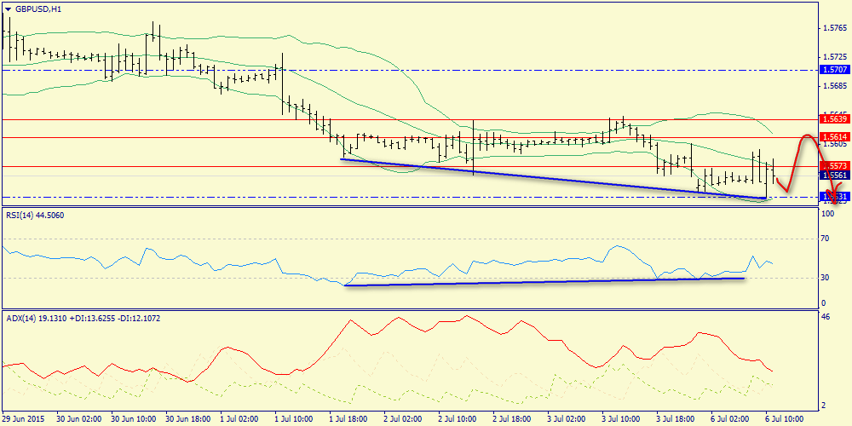
Task: Select the blue trendline in RSI panel
Action: (x=545, y=281)
